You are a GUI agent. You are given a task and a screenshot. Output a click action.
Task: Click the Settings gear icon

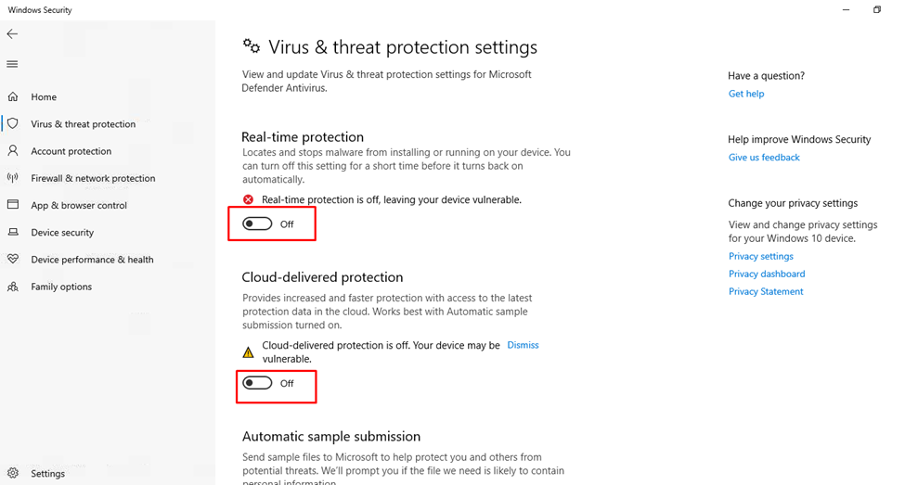(x=13, y=473)
